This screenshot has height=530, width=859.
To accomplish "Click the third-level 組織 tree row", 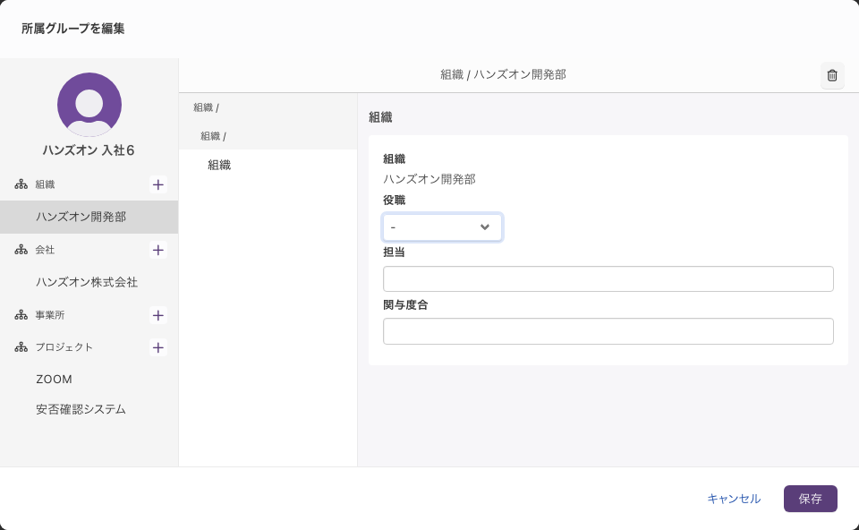I will pyautogui.click(x=268, y=165).
